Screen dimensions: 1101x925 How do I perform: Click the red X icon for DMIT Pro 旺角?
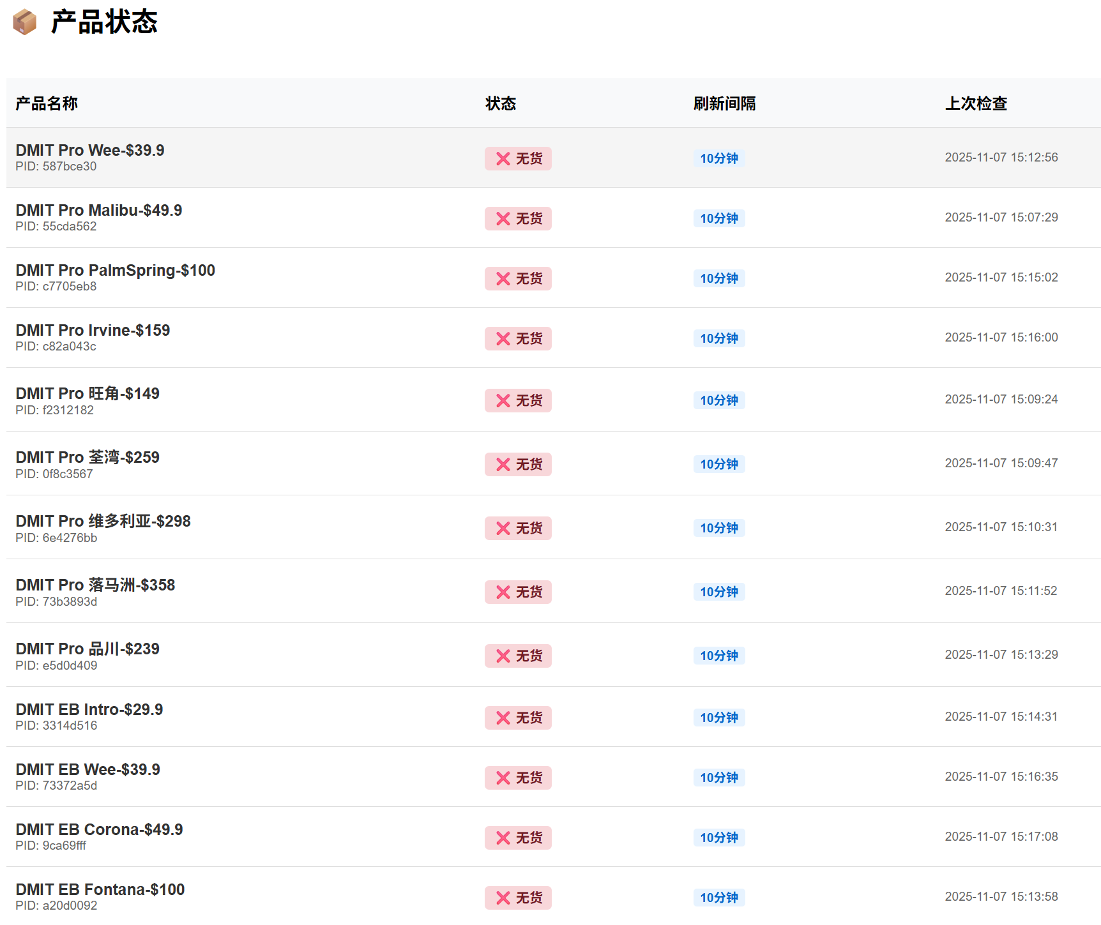[x=503, y=401]
